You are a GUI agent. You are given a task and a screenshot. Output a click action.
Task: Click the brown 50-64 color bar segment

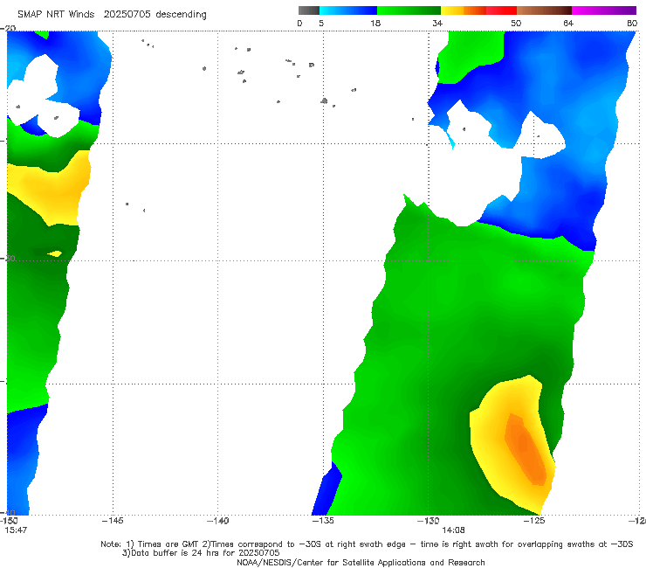point(544,10)
